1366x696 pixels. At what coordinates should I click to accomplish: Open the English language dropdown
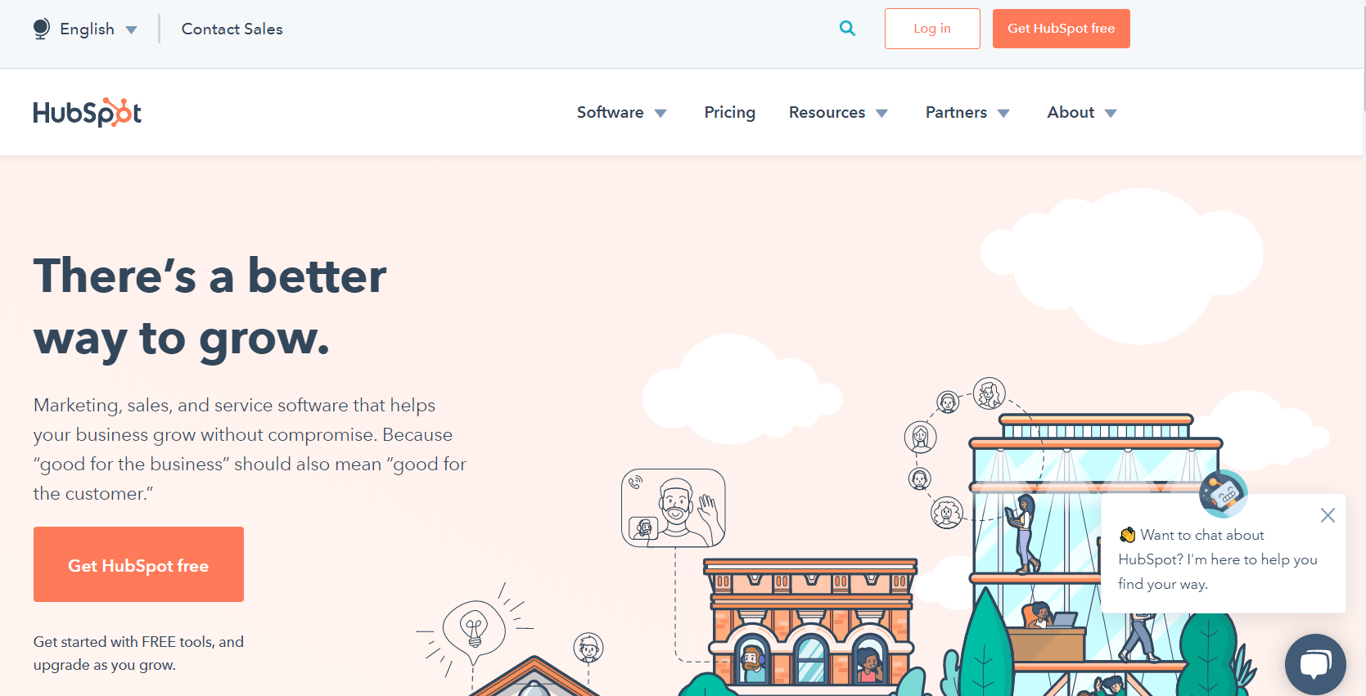[85, 29]
